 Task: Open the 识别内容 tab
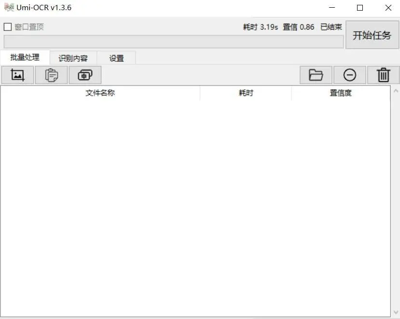coord(73,58)
